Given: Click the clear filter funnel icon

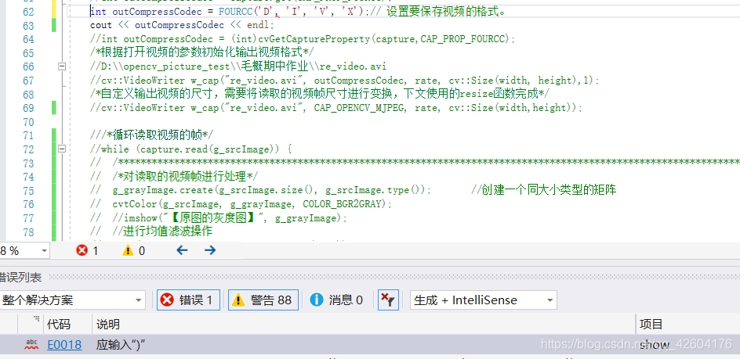Looking at the screenshot, I should [x=388, y=300].
